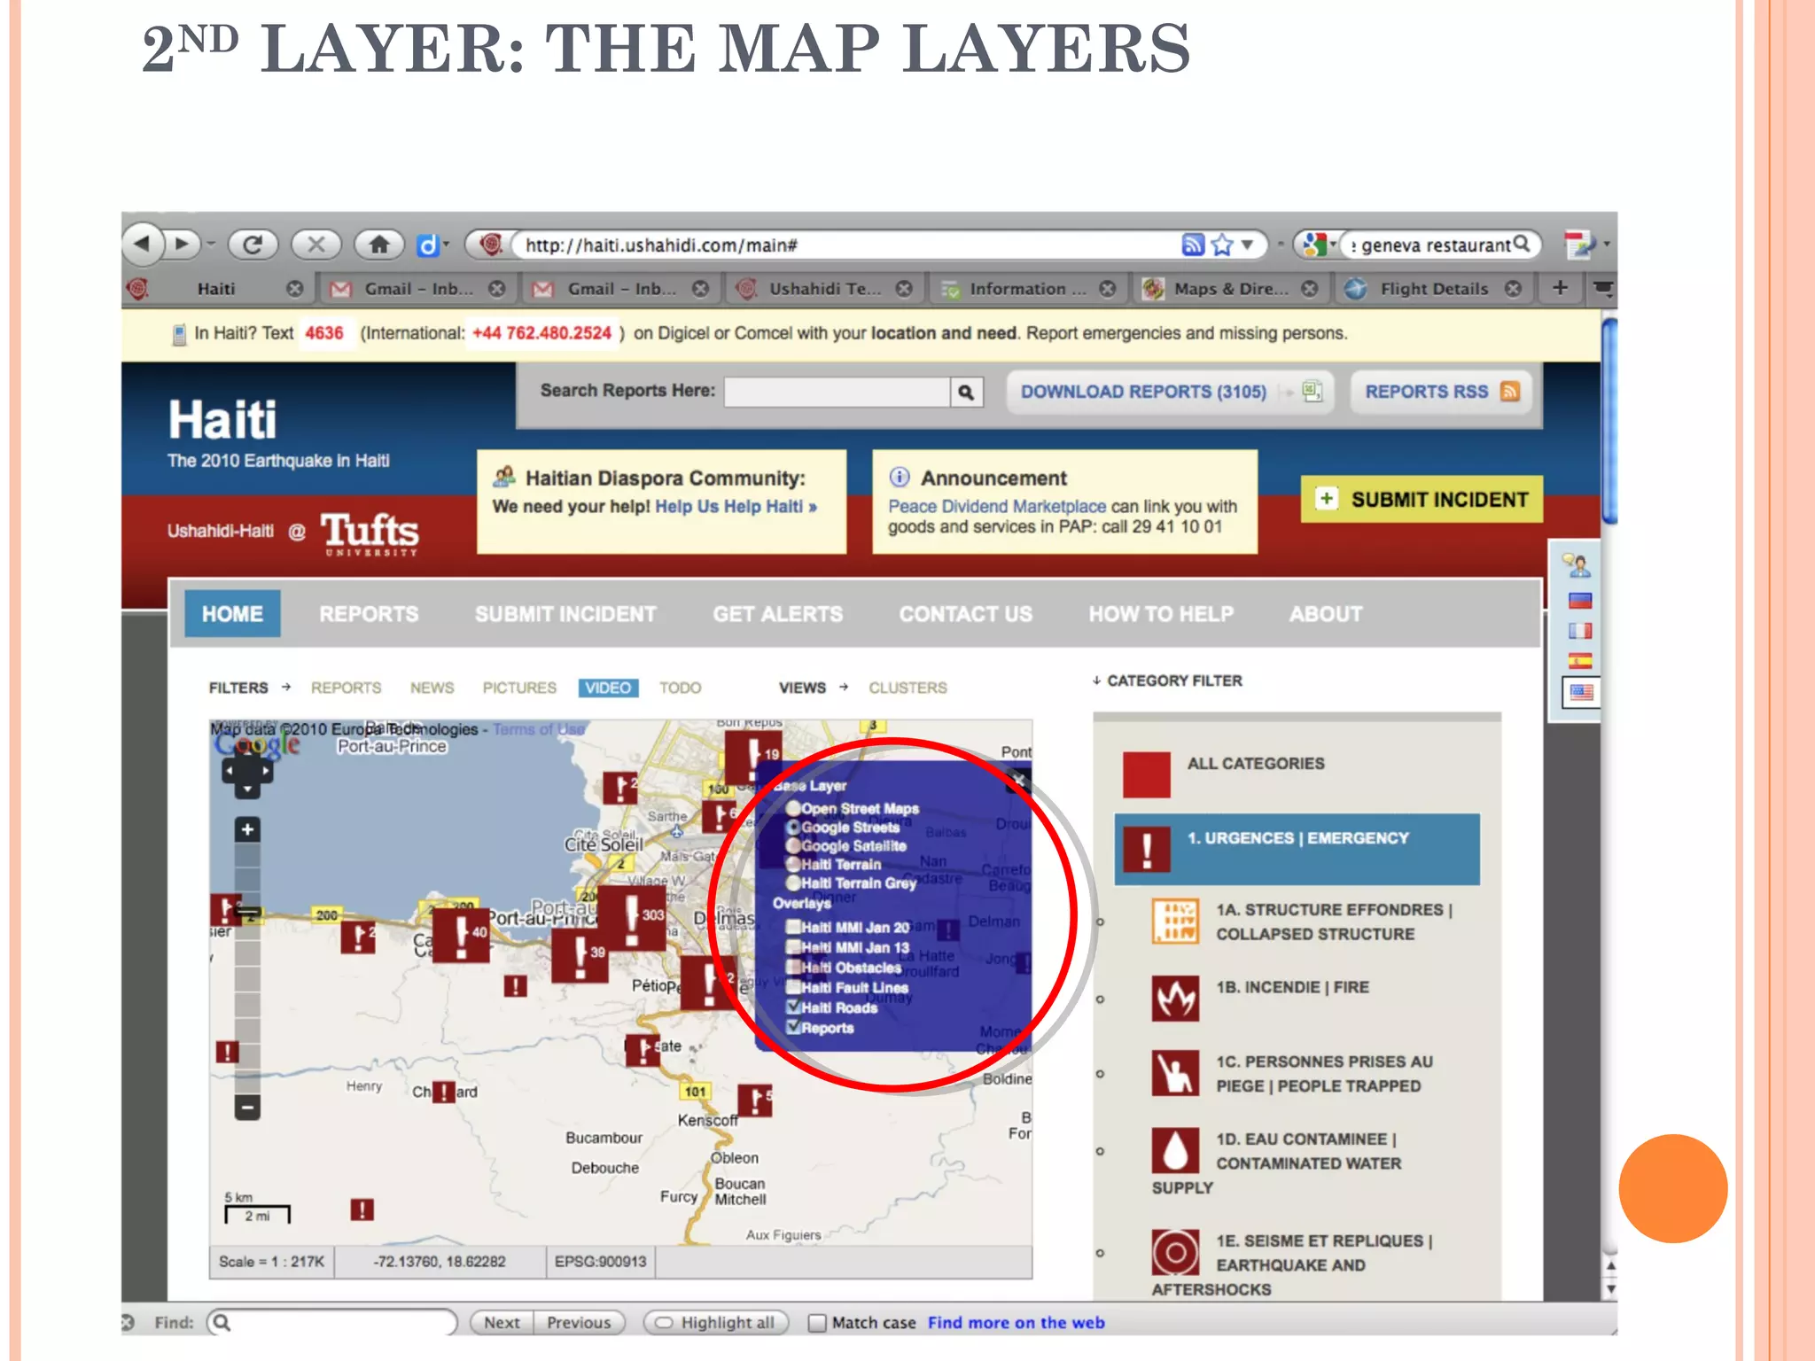
Task: Click the search reports magnifier button
Action: click(966, 392)
